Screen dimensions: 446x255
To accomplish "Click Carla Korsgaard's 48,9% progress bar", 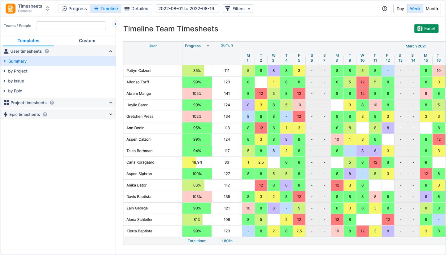I will [197, 162].
